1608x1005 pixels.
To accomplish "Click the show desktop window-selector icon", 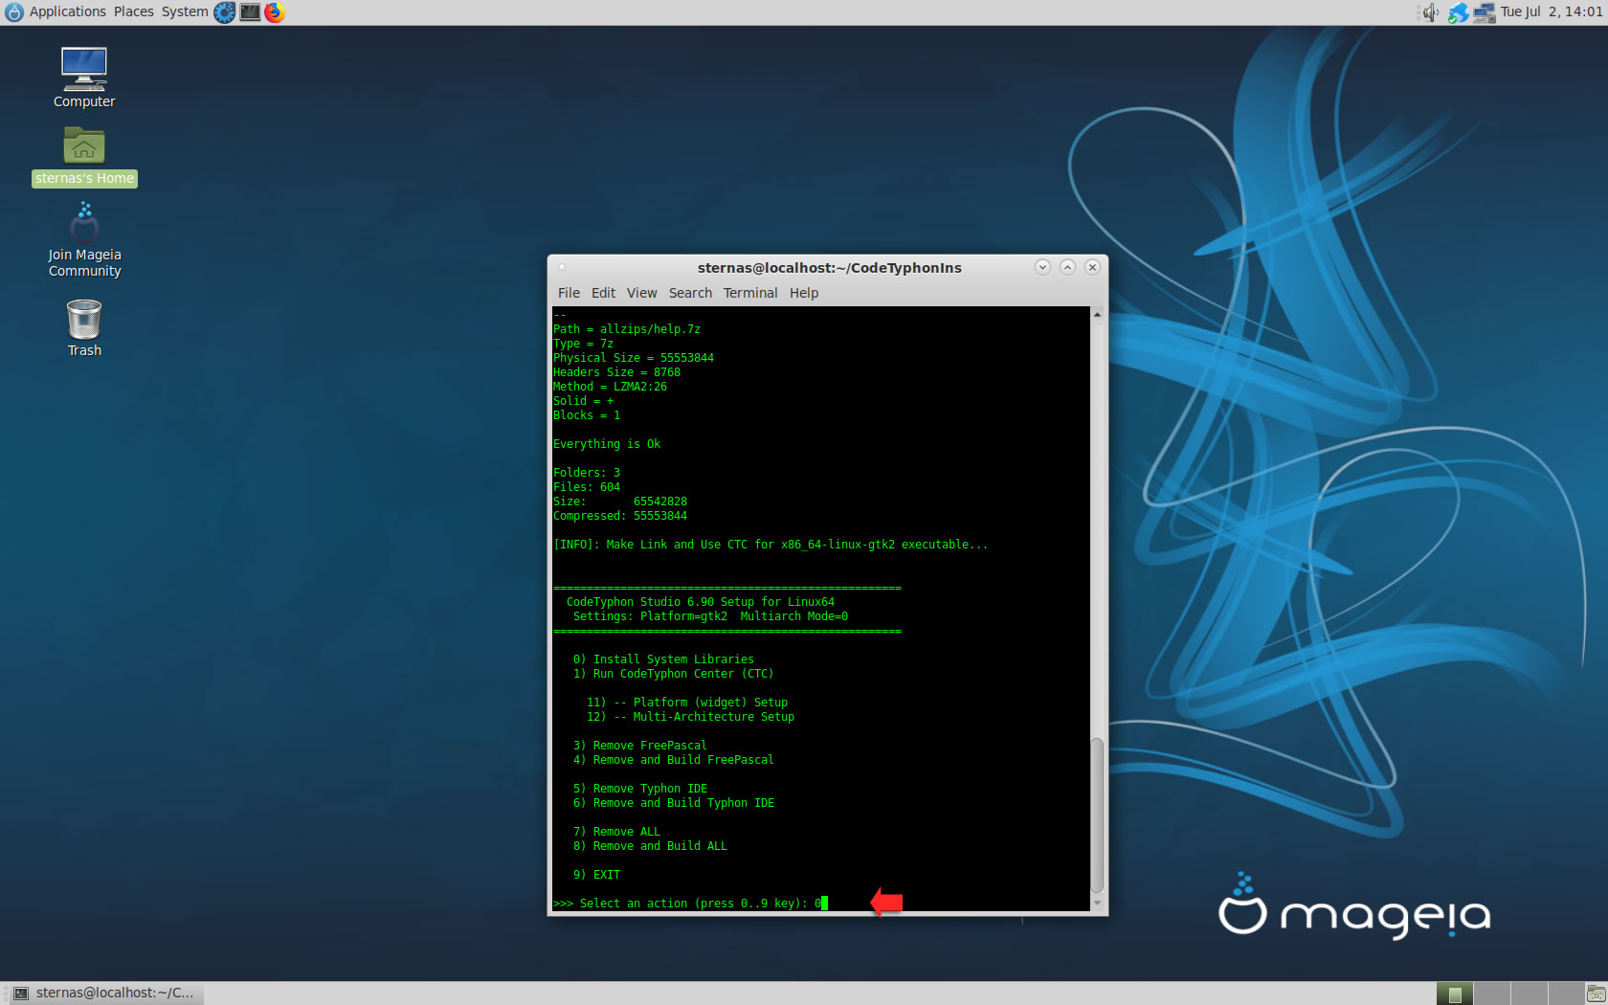I will coord(1596,994).
